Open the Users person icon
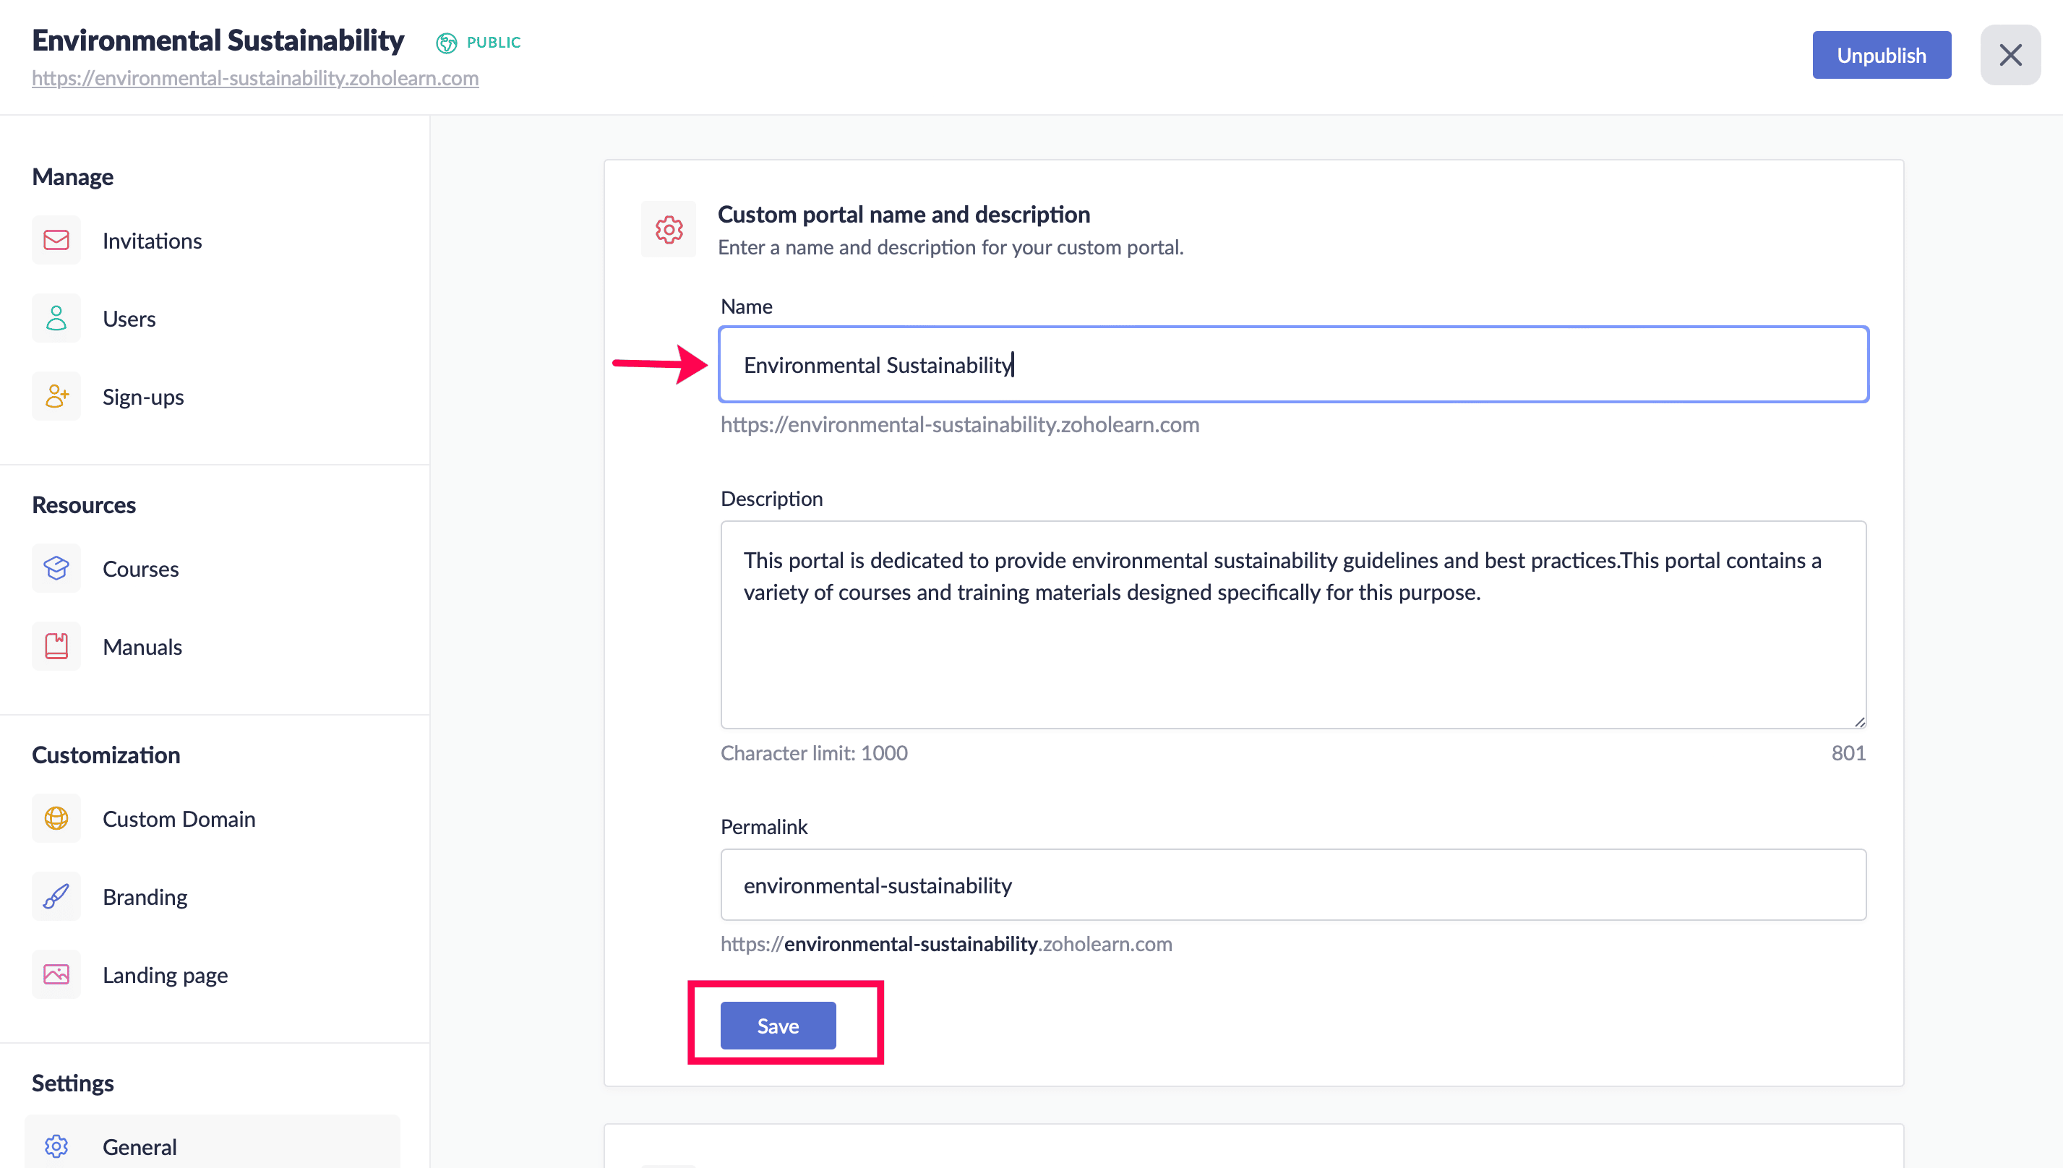This screenshot has width=2063, height=1168. click(56, 319)
